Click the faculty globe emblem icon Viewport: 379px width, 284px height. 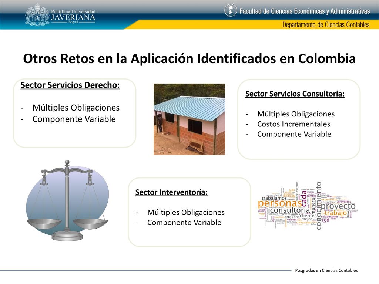[230, 11]
